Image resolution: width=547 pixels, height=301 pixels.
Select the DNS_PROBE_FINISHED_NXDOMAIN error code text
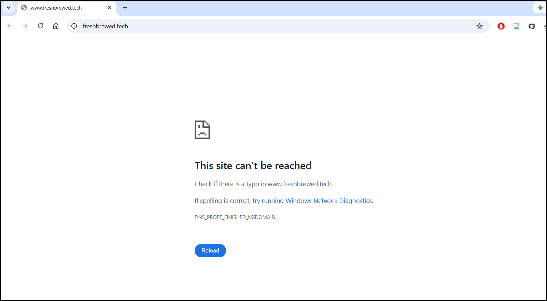[235, 217]
